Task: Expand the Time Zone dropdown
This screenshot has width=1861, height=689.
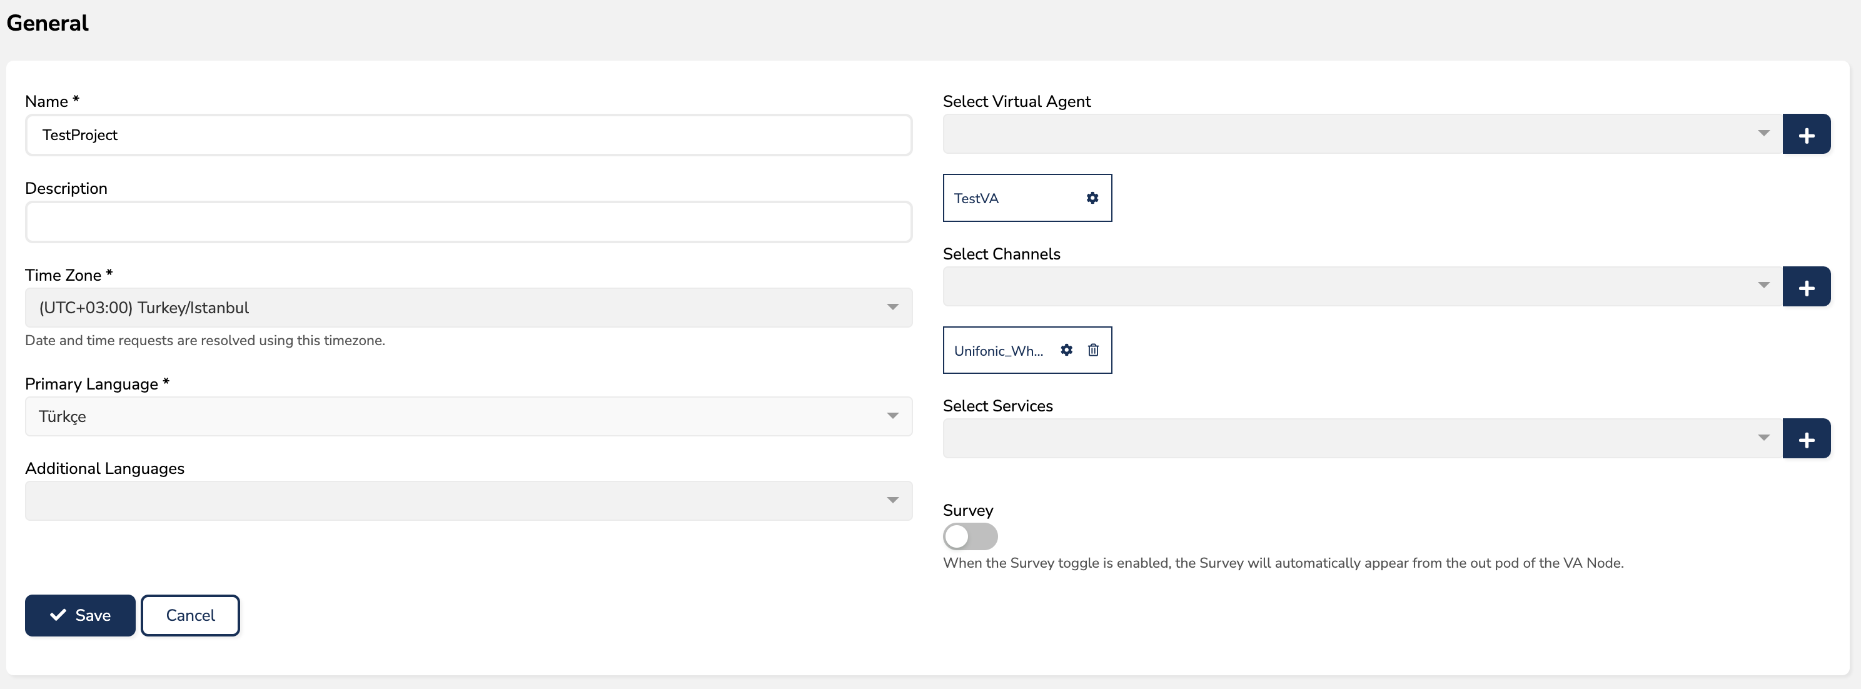Action: pos(468,308)
